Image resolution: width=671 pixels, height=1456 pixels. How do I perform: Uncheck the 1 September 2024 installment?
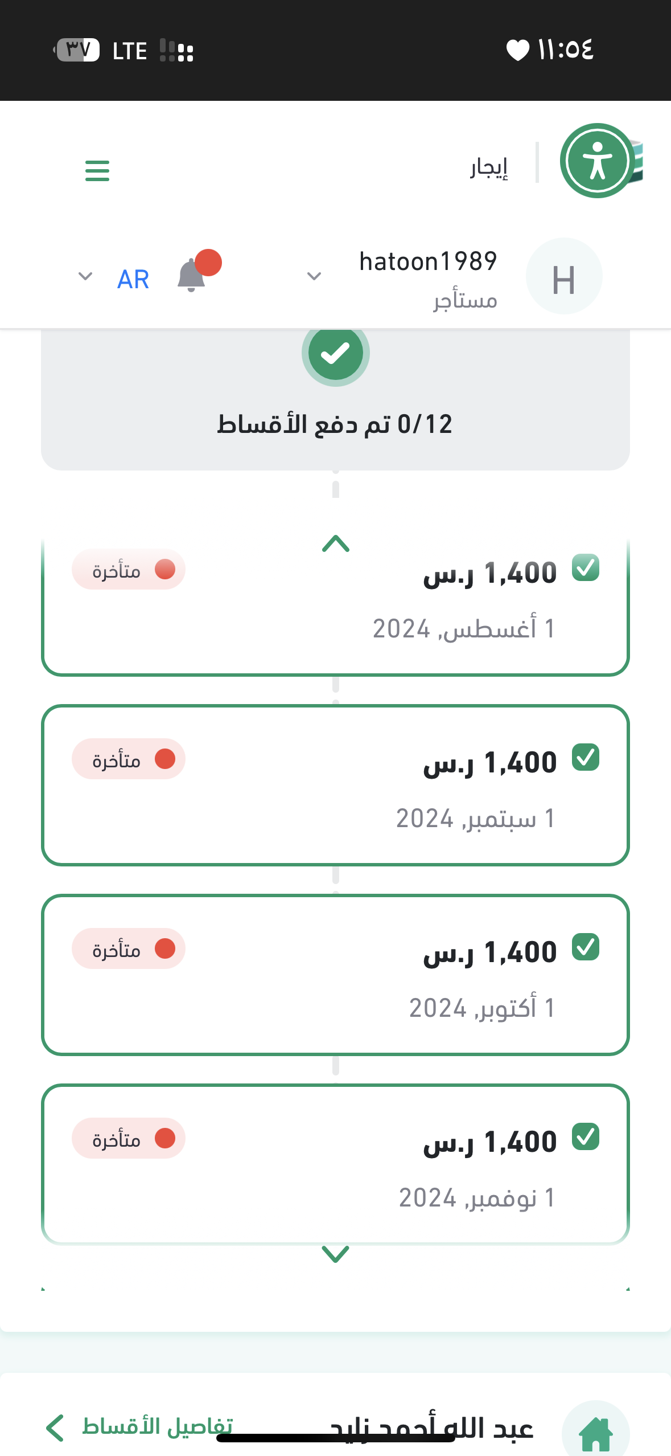coord(585,758)
